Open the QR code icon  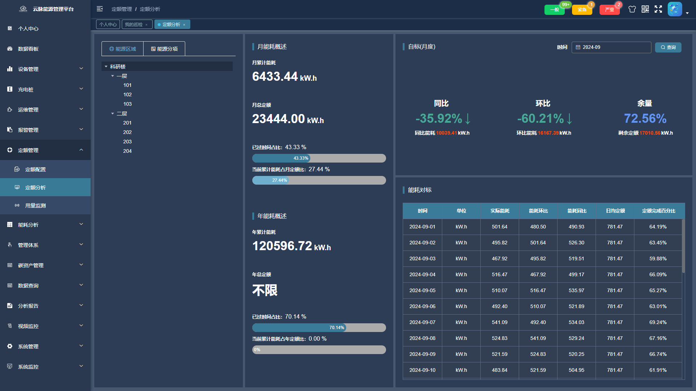(645, 9)
